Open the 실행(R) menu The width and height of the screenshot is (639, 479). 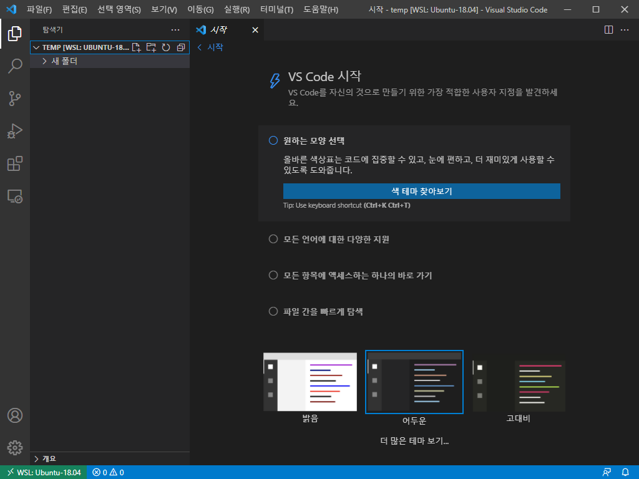237,9
